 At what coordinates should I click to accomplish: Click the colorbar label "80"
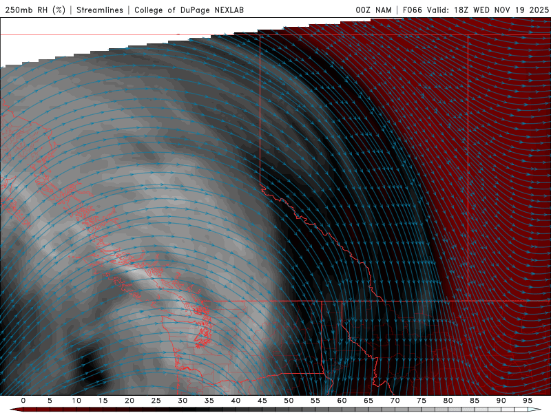[x=448, y=401]
